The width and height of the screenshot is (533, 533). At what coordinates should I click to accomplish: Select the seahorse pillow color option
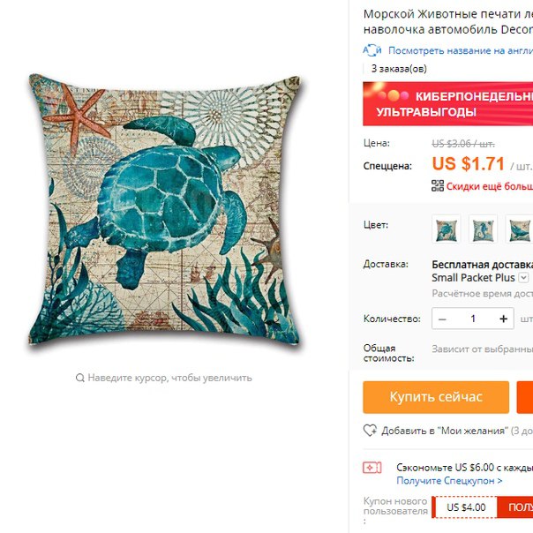483,229
